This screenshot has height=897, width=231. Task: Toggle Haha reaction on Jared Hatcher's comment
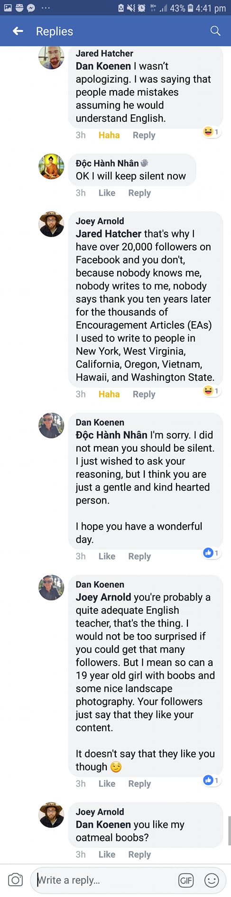tap(109, 135)
